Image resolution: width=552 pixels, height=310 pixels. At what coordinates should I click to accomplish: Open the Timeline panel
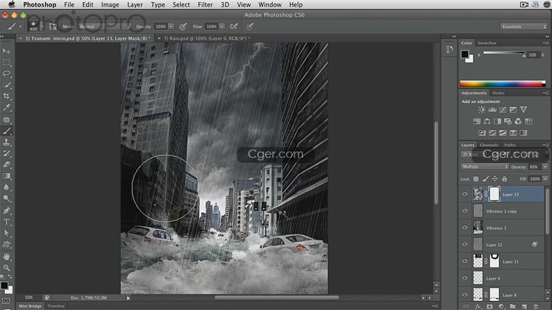point(56,306)
